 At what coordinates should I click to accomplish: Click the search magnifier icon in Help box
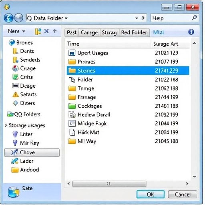(194, 18)
